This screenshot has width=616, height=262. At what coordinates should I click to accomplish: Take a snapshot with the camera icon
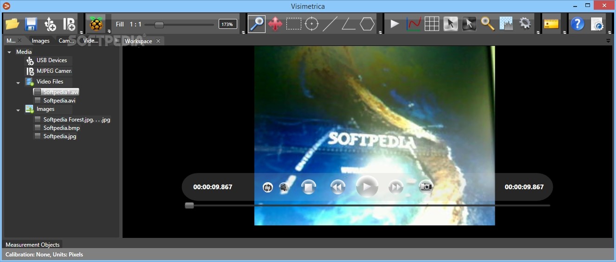click(426, 187)
